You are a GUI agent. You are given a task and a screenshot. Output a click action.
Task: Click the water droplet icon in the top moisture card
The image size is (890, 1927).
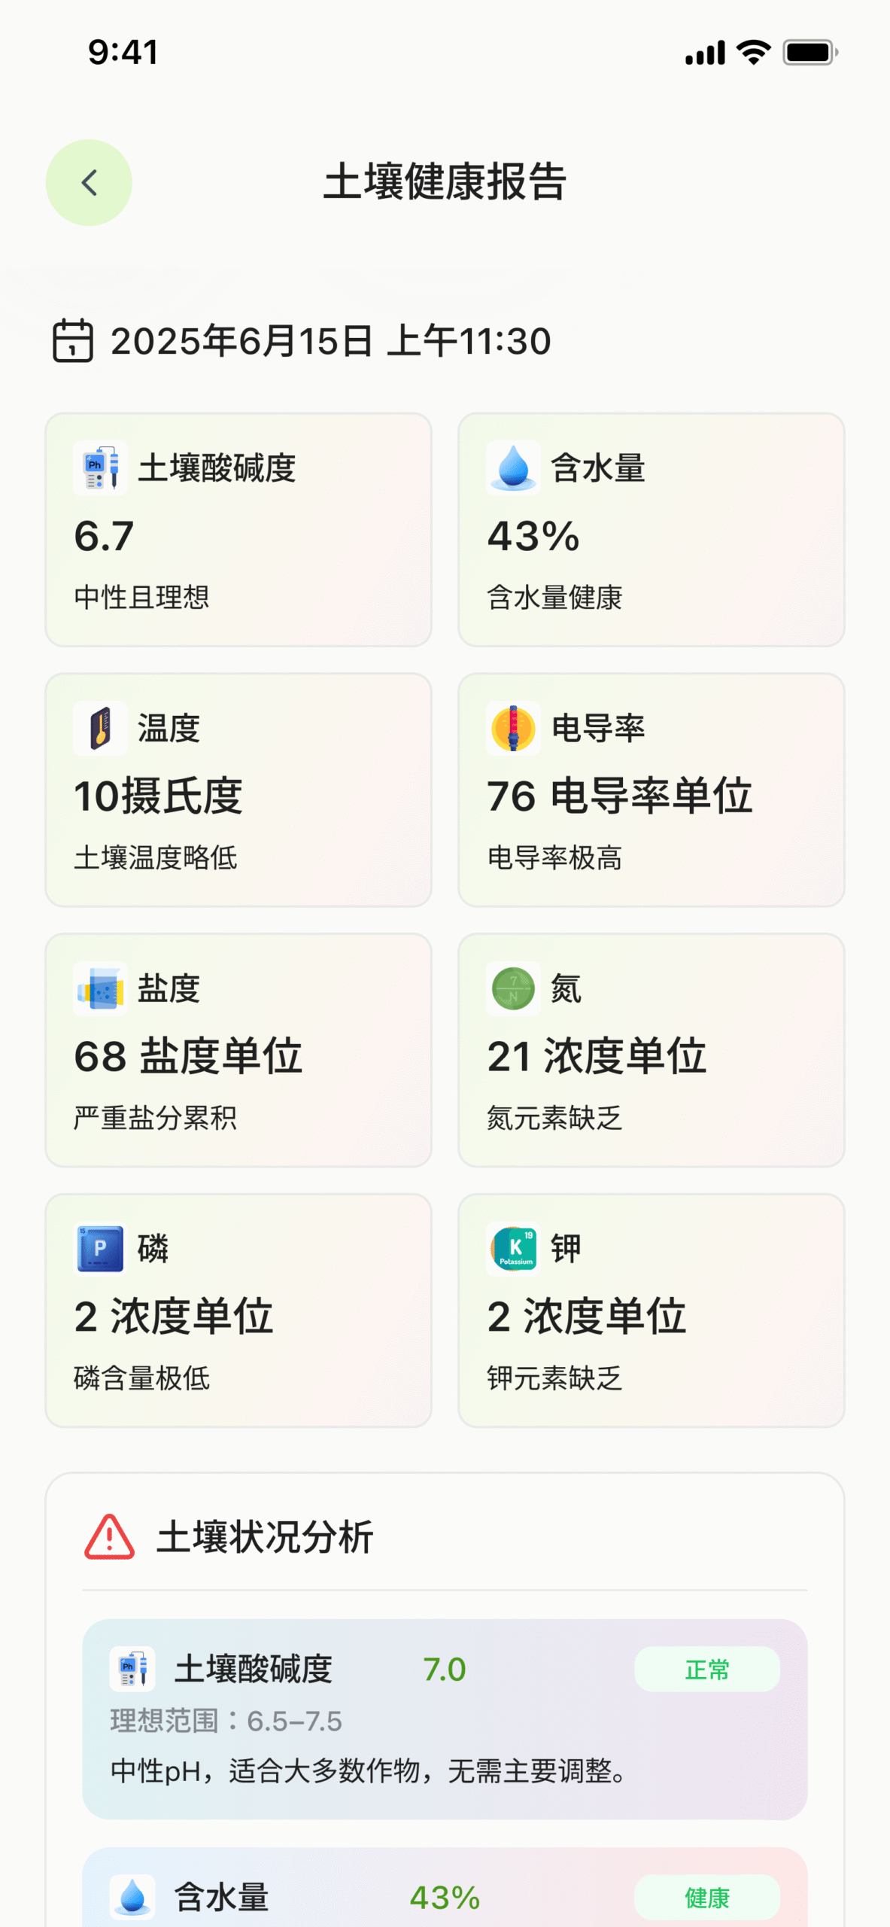(513, 467)
